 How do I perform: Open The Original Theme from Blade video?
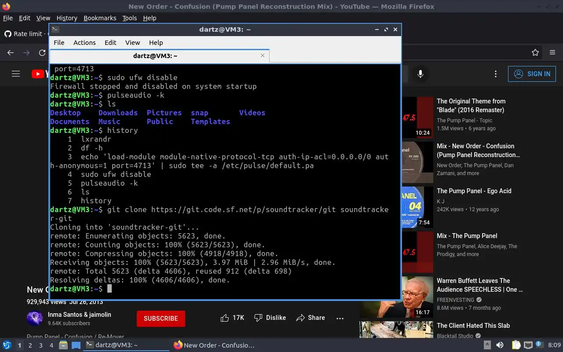pos(471,106)
